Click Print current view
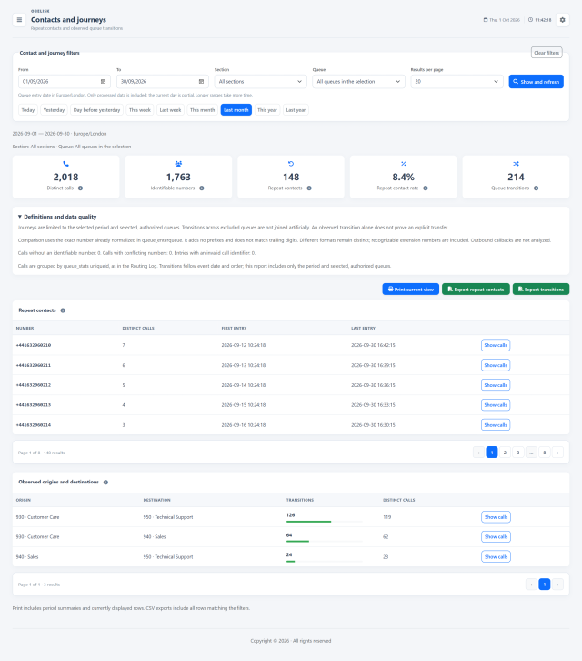Screen dimensions: 582x661 click(x=411, y=290)
